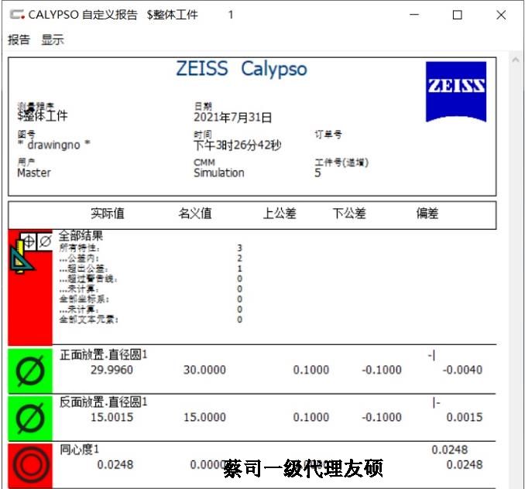Click the 实际值 column header
This screenshot has height=489, width=525.
pyautogui.click(x=107, y=213)
